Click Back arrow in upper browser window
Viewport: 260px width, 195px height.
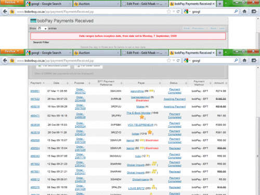click(x=5, y=11)
